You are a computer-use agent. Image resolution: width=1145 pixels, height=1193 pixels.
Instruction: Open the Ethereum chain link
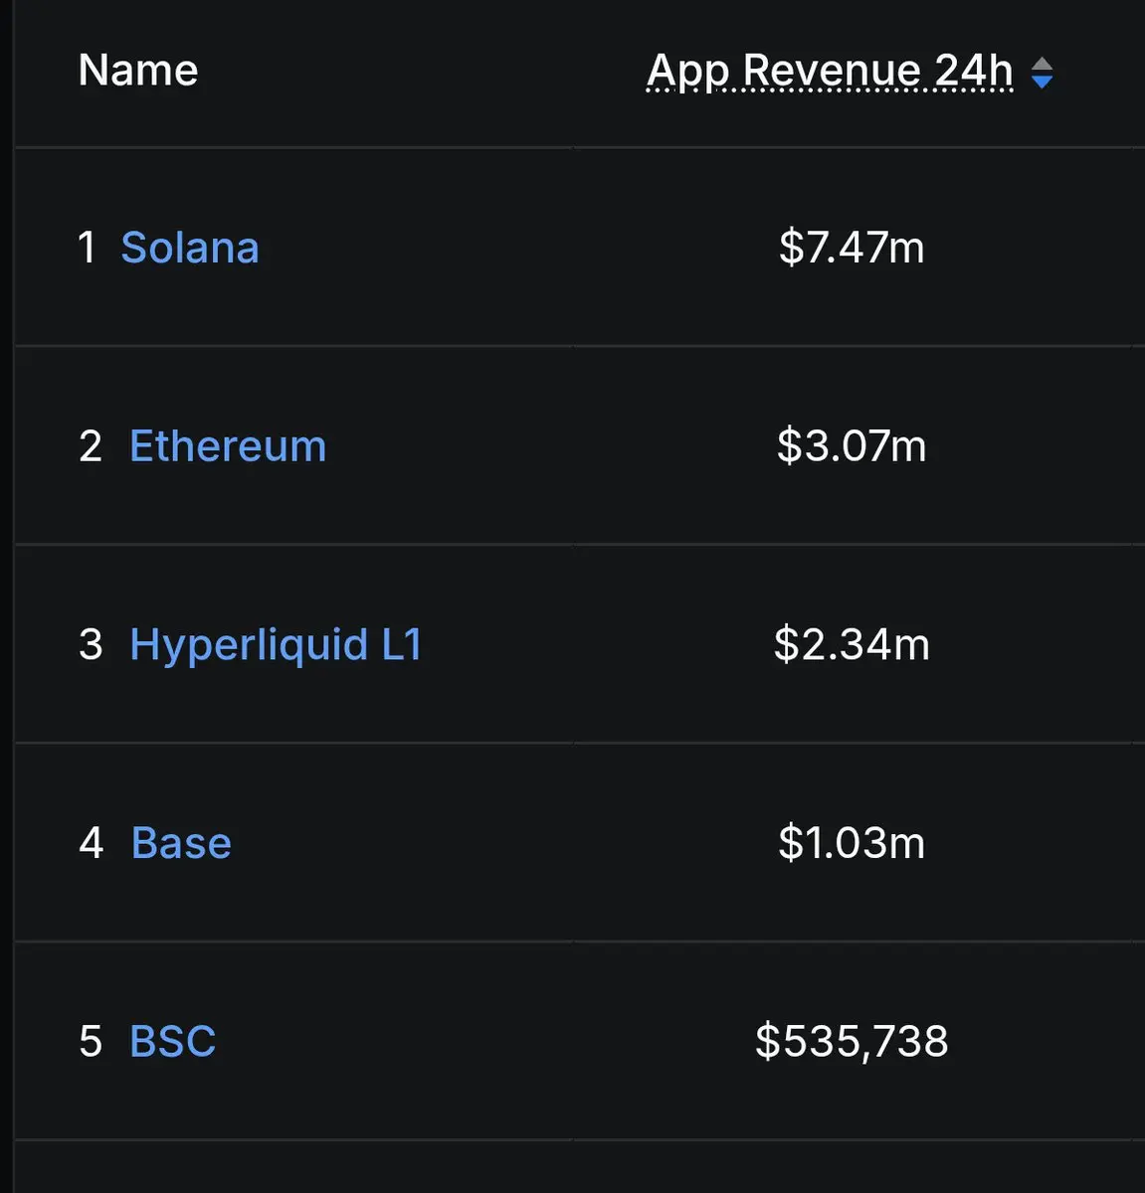pos(228,446)
